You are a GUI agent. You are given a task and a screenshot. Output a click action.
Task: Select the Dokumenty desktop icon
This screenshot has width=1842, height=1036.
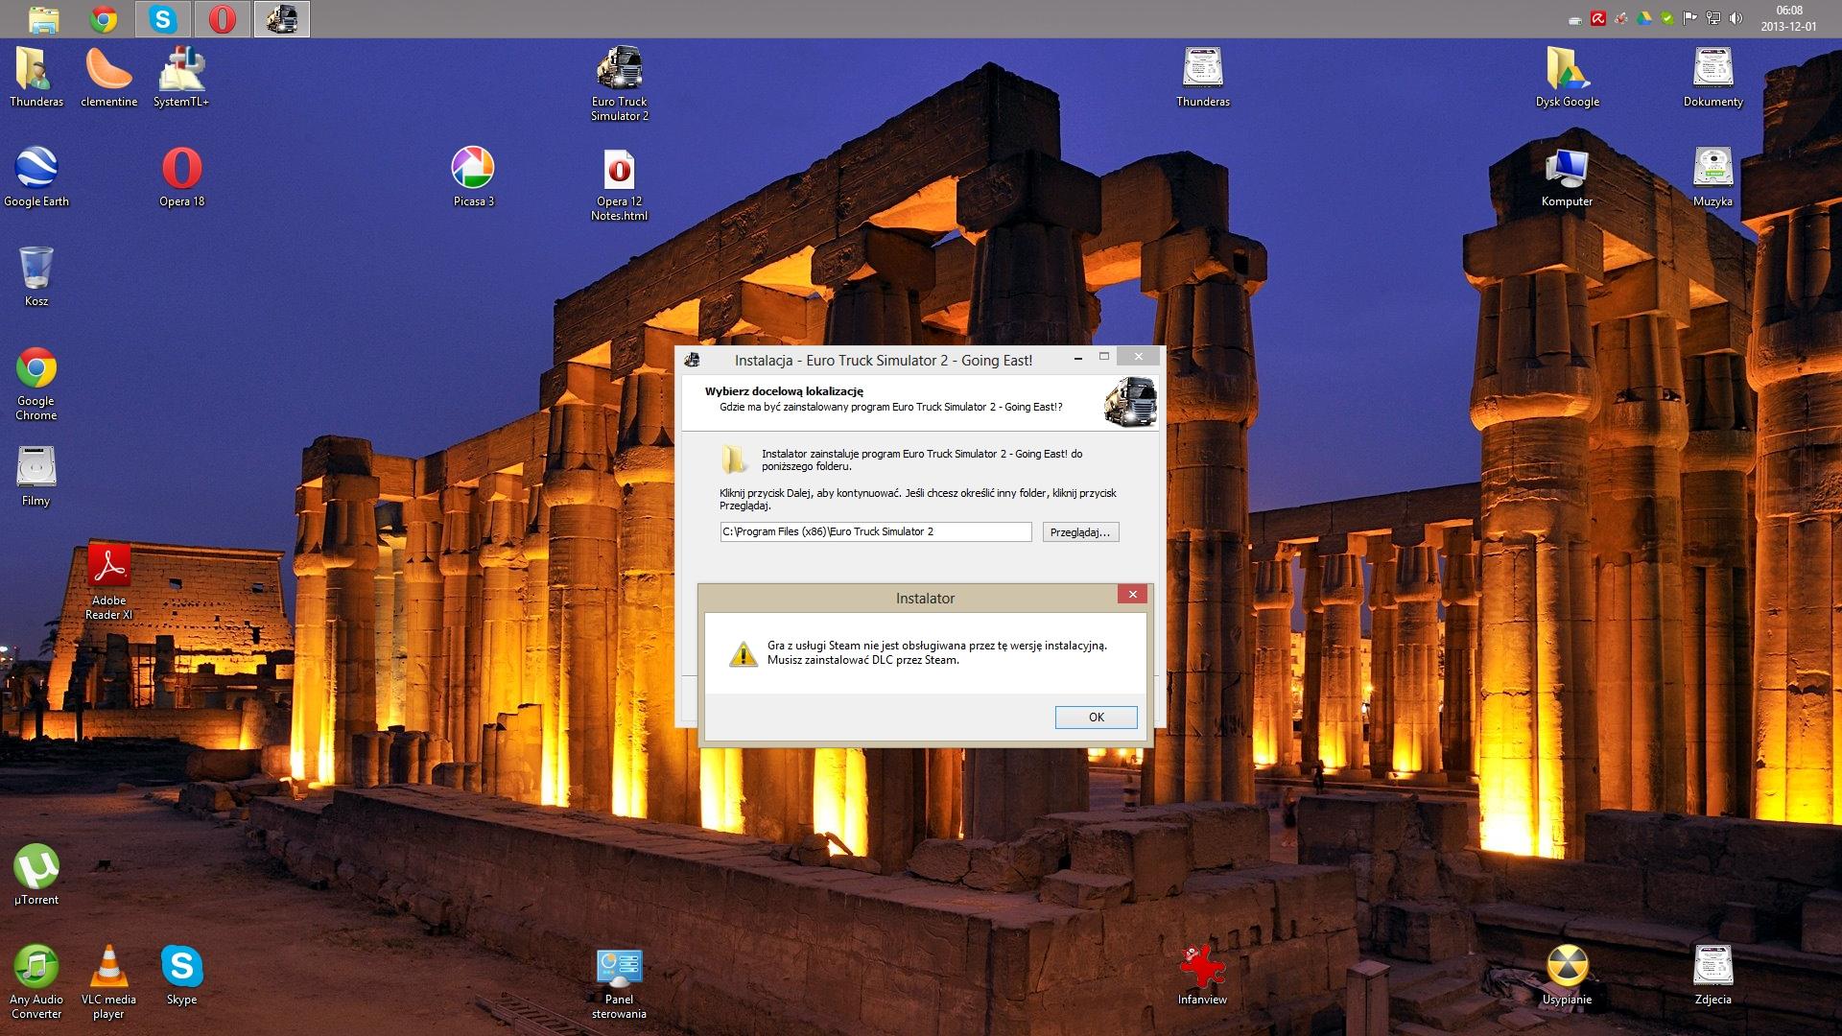(x=1712, y=77)
